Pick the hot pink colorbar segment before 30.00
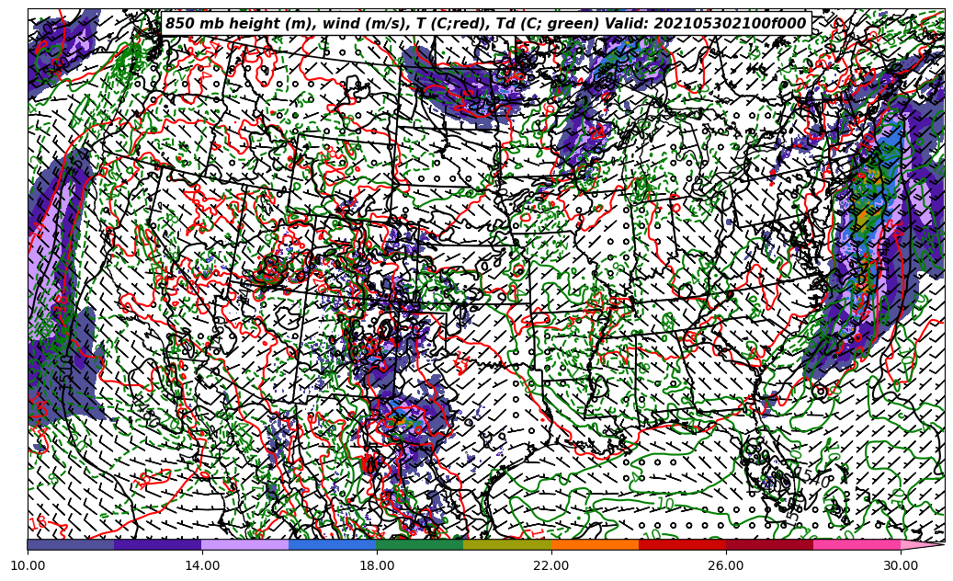This screenshot has width=953, height=581. point(857,544)
